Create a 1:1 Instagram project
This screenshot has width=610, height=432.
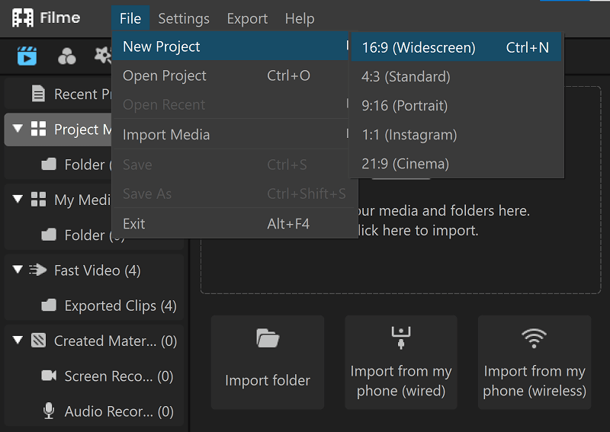456,135
